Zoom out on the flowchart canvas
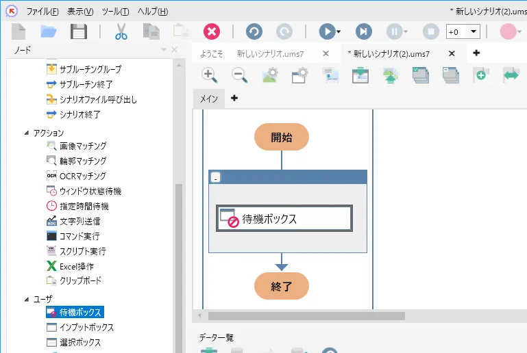Screen dimensions: 527x353 [239, 75]
